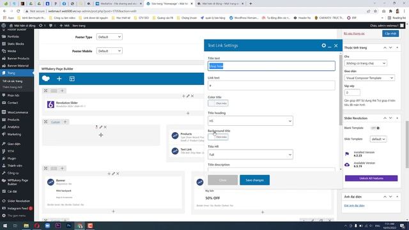Click the settings dialog vertical scrollbar
The width and height of the screenshot is (409, 230).
341,90
